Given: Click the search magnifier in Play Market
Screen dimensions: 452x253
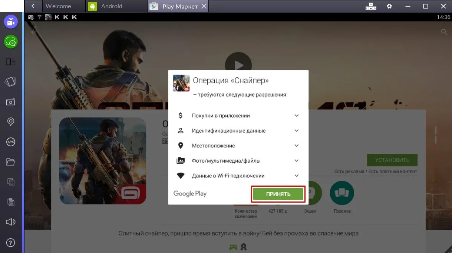Looking at the screenshot, I should click(444, 32).
